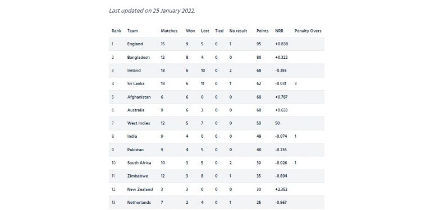The width and height of the screenshot is (421, 210).
Task: Select the England team name
Action: click(x=135, y=44)
